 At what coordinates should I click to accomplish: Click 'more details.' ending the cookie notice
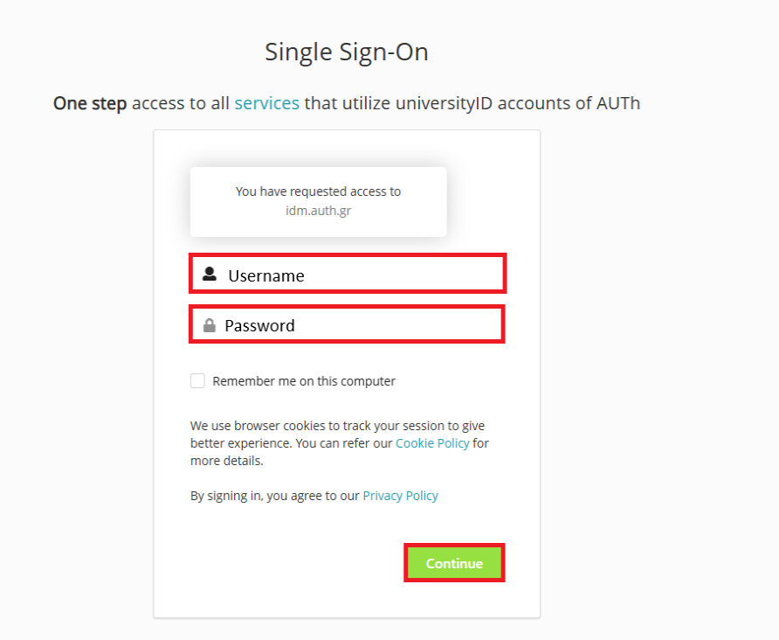(226, 461)
